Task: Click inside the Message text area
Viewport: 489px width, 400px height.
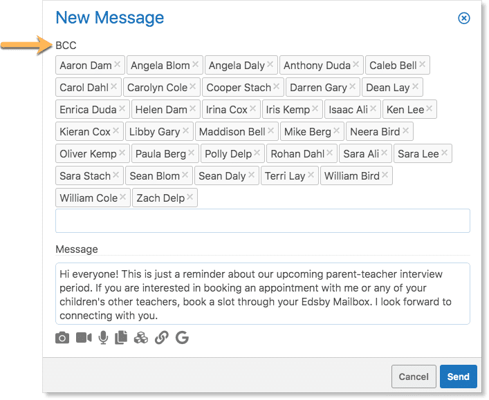Action: (263, 294)
